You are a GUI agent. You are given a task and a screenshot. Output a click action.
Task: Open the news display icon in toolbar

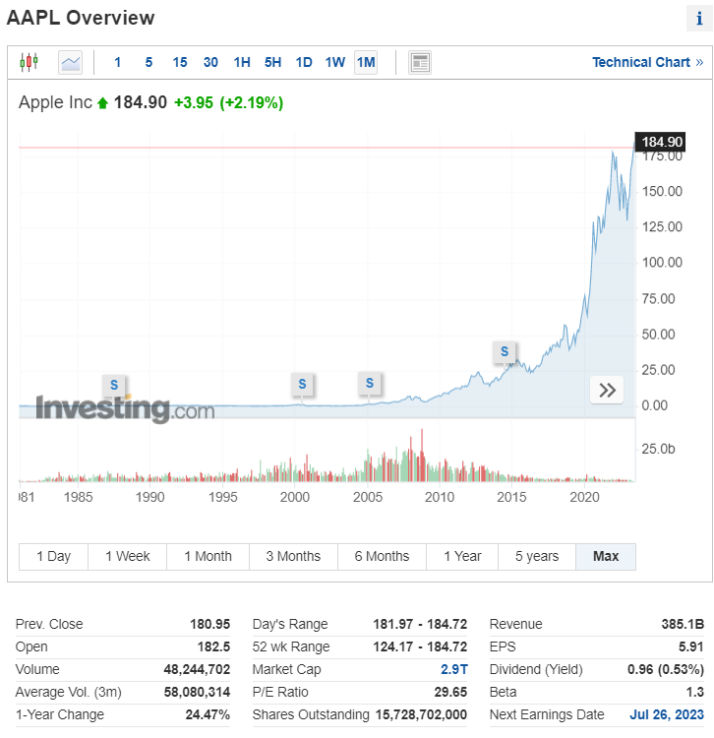(420, 62)
